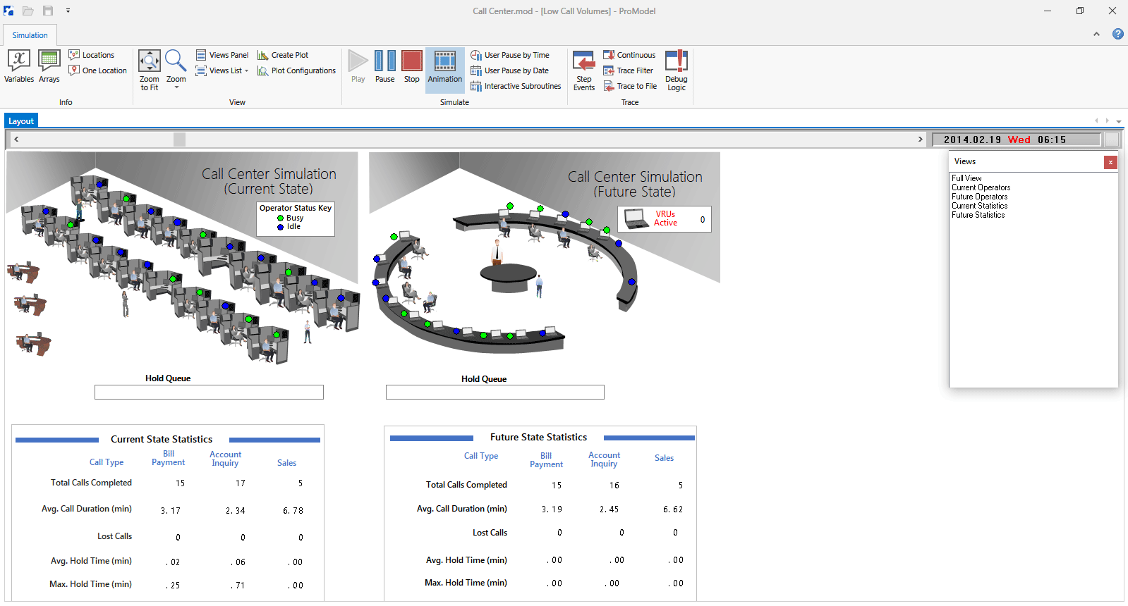Select the Layout tab
This screenshot has height=606, width=1128.
21,121
